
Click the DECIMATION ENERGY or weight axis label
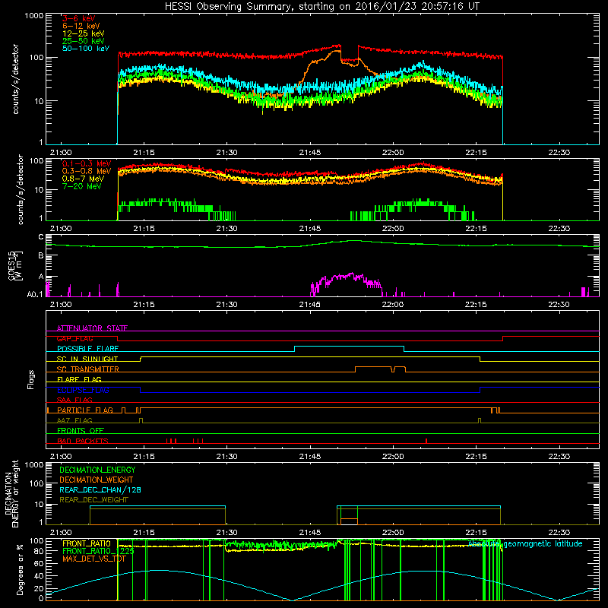coord(12,493)
